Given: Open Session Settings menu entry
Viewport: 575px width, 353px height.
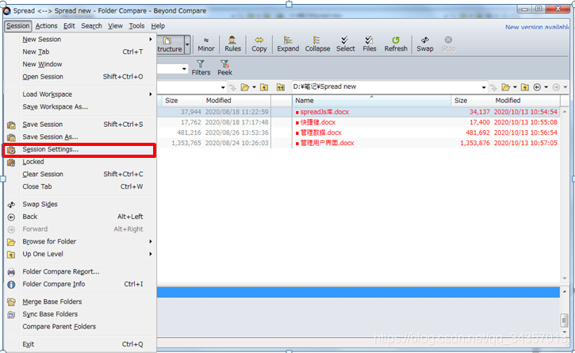Looking at the screenshot, I should coord(79,150).
